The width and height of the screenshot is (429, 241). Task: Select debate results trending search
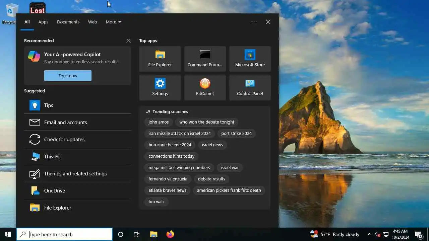click(211, 179)
